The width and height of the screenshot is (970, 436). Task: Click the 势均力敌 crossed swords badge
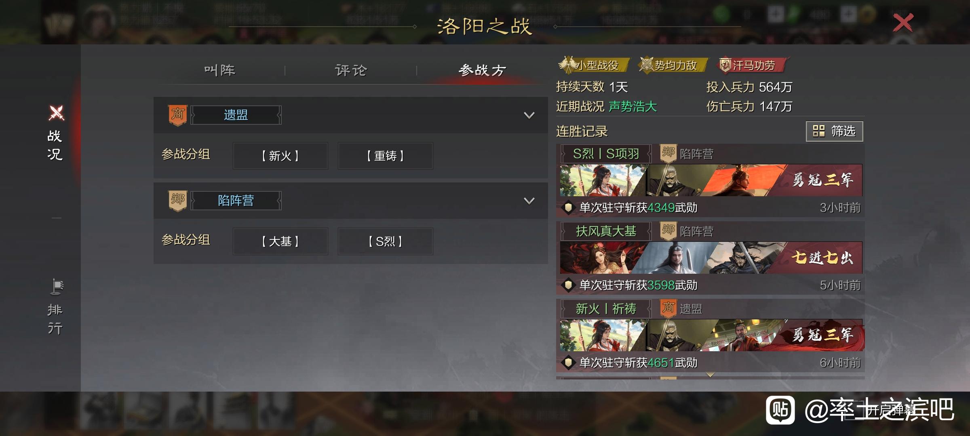[x=646, y=65]
